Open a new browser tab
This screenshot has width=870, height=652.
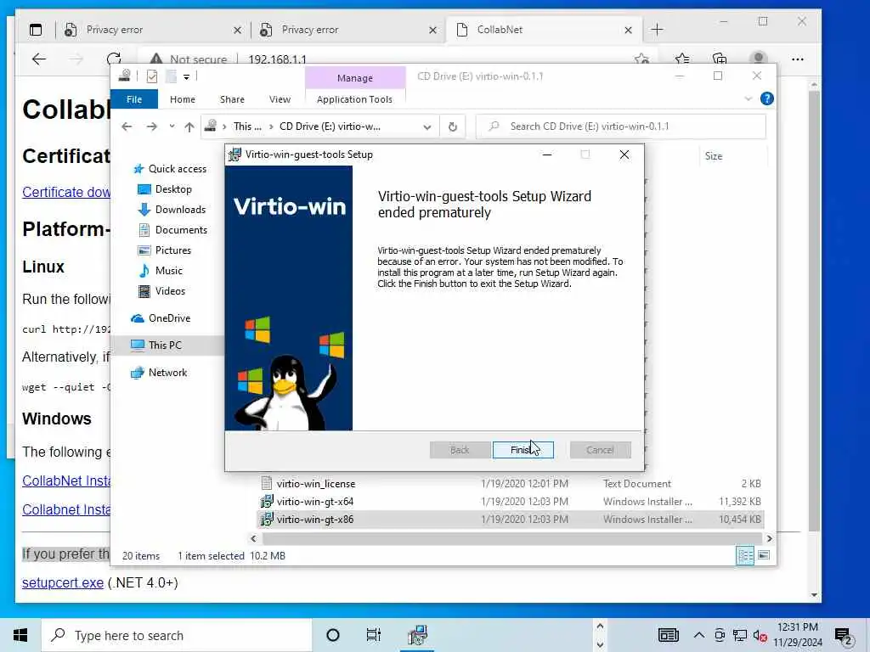pos(657,30)
